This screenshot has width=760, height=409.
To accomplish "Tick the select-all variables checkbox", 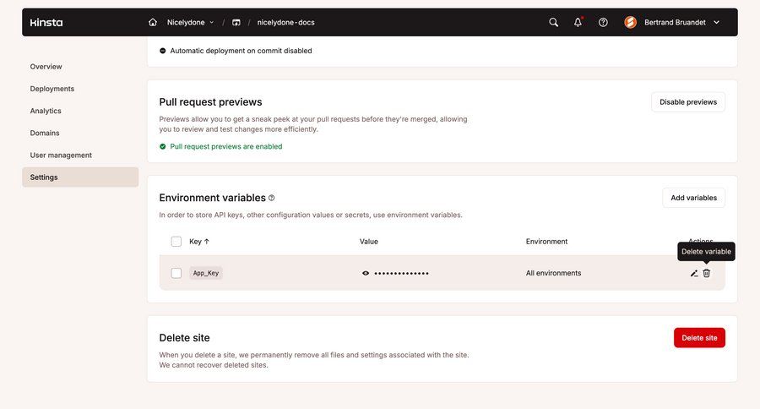I will (x=176, y=241).
